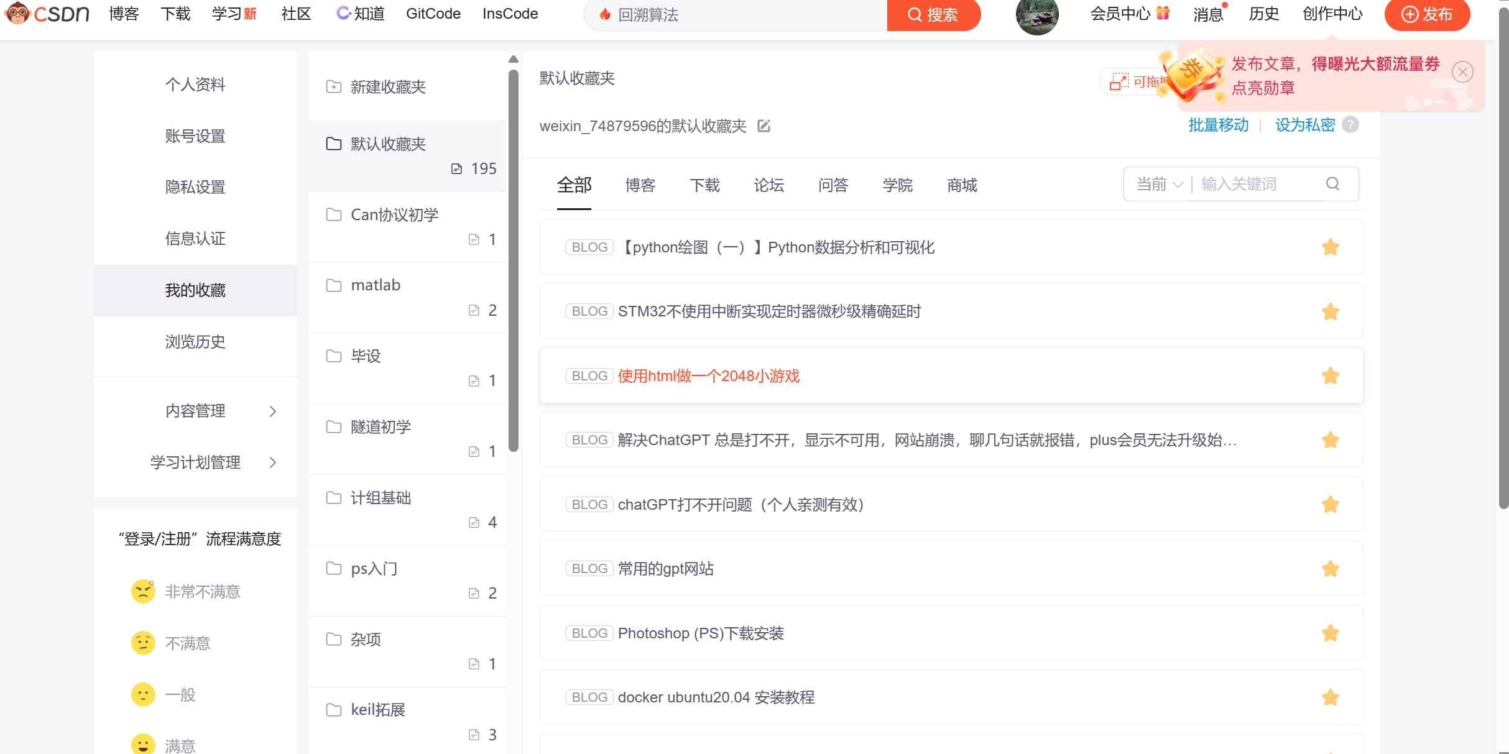Viewport: 1509px width, 754px height.
Task: Click the keyword search magnifier icon
Action: (1332, 184)
